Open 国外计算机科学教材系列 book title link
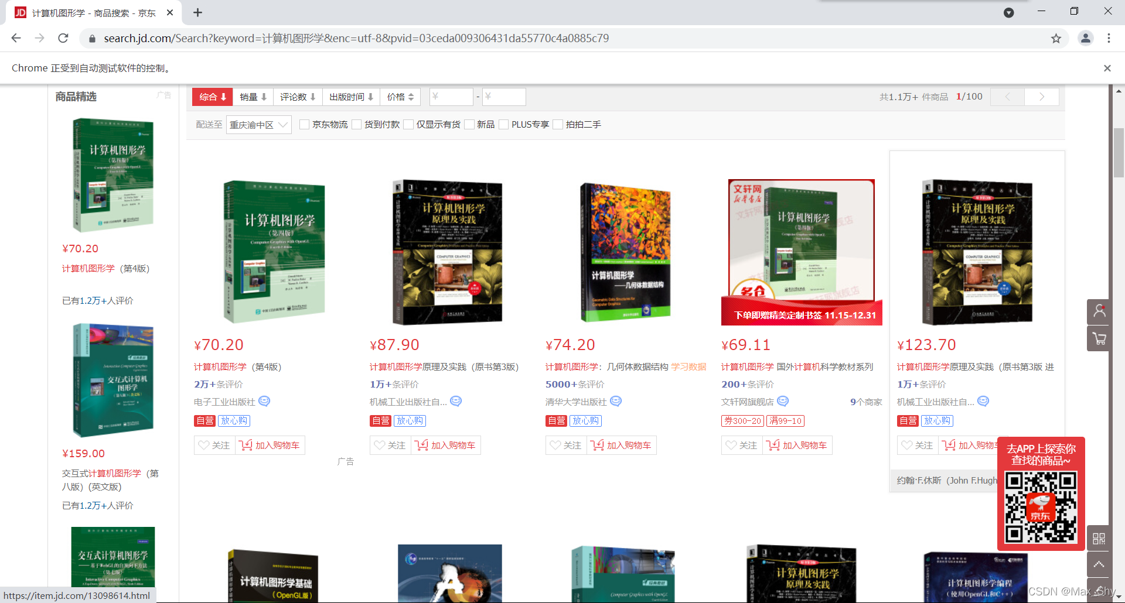Screen dimensions: 1125x603 [x=797, y=366]
